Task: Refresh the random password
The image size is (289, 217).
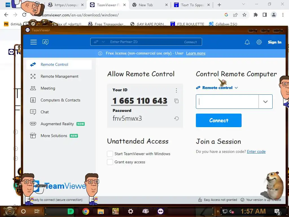Action: (x=176, y=118)
